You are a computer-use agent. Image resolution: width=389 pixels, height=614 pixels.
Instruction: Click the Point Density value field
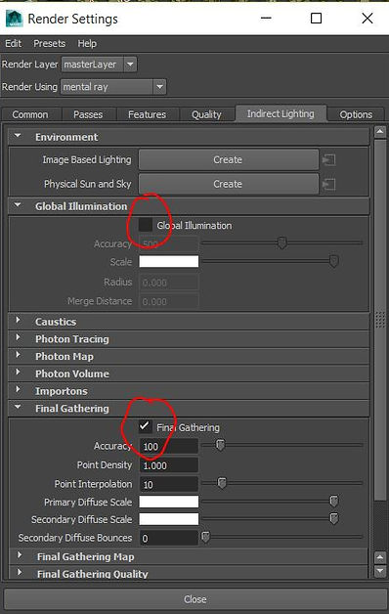(x=169, y=465)
